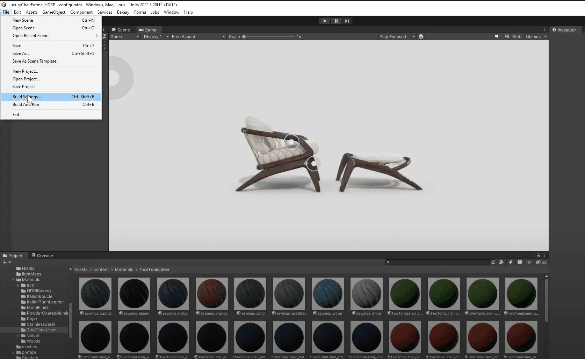Screen dimensions: 585x359
Task: Toggle on-screen keyboard icon in Game toolbar
Action: [x=506, y=36]
